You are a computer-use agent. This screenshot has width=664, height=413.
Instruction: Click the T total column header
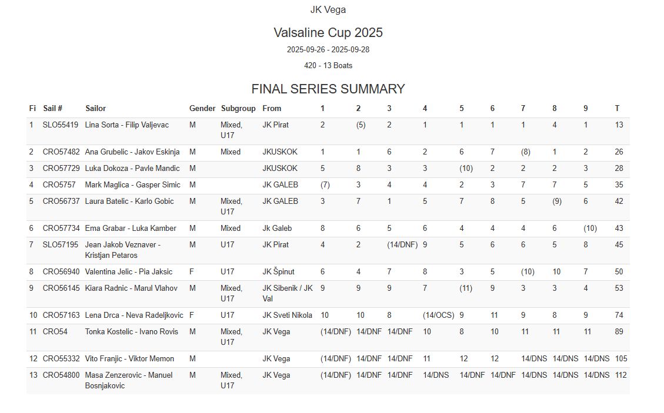pyautogui.click(x=617, y=108)
